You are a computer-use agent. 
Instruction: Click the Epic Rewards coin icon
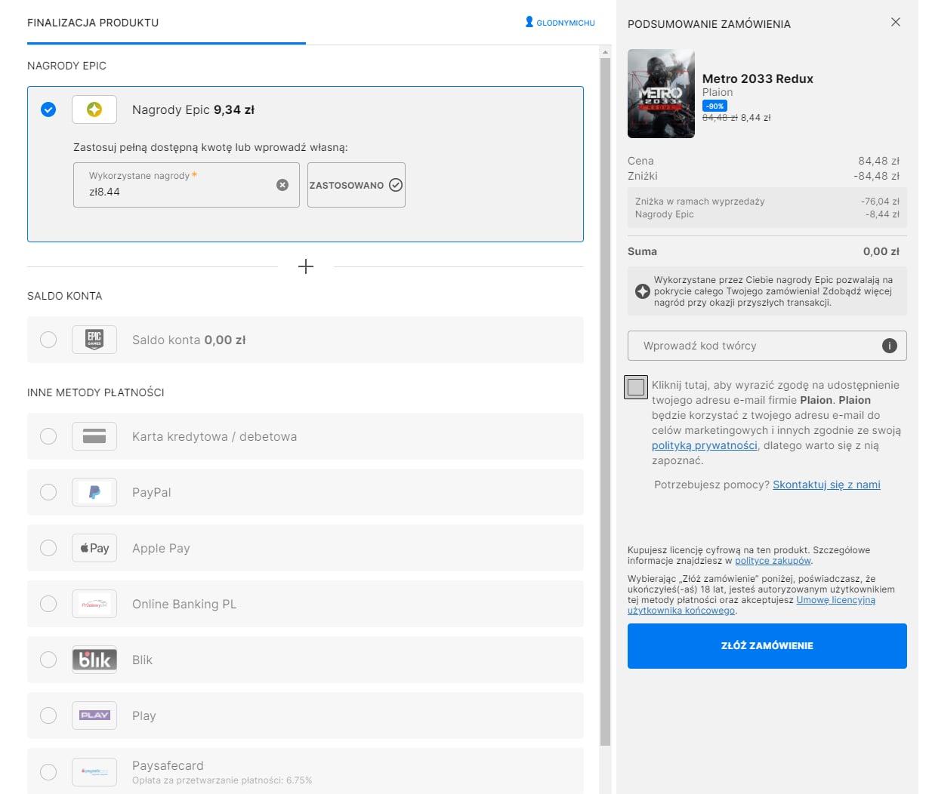[94, 110]
